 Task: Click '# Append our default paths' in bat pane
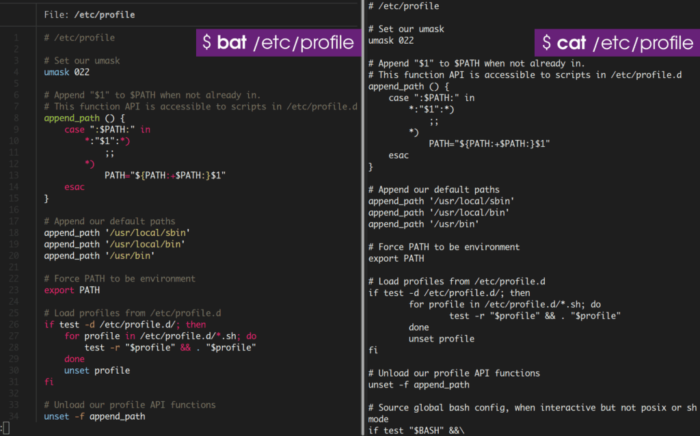[109, 221]
